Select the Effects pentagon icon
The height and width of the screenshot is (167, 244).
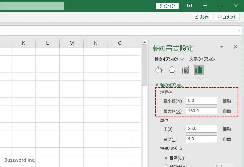click(x=172, y=70)
